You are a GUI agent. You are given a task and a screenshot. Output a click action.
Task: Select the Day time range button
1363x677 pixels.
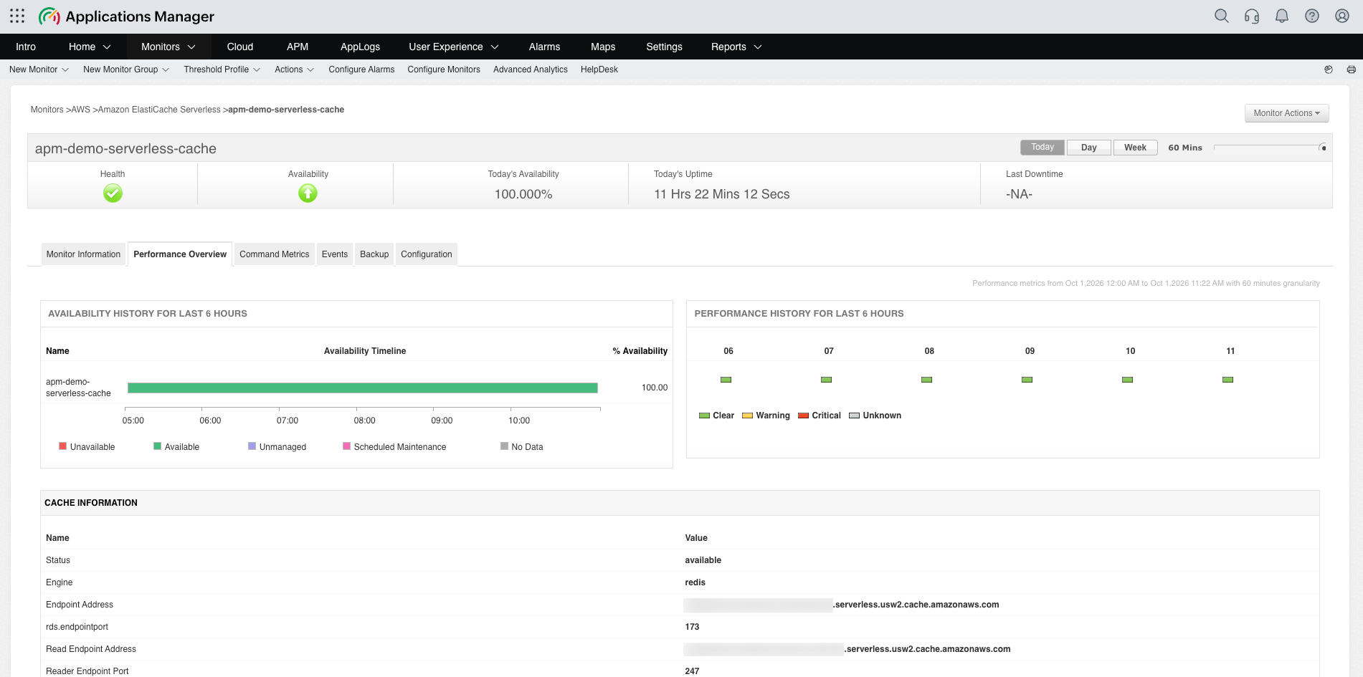click(x=1089, y=148)
